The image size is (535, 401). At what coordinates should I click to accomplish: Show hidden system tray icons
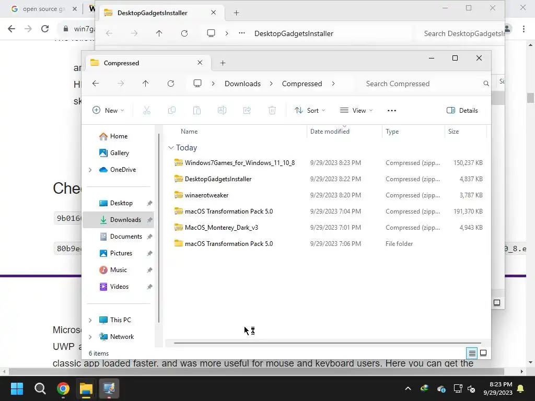(x=408, y=388)
